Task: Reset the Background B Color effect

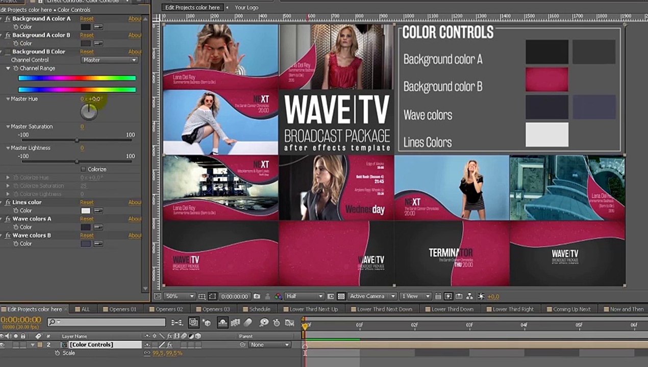Action: [x=87, y=51]
